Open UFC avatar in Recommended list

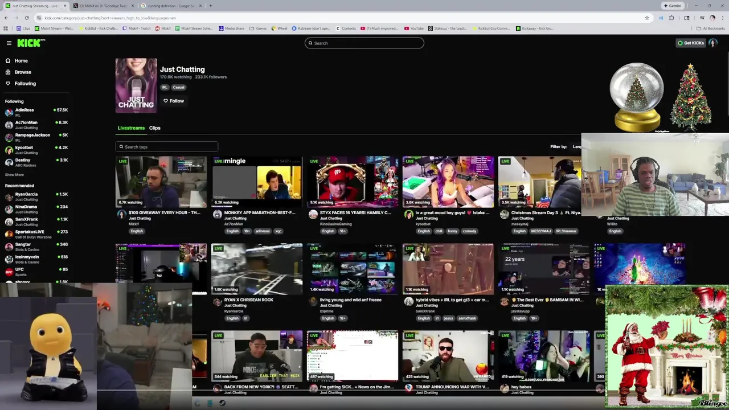9,272
